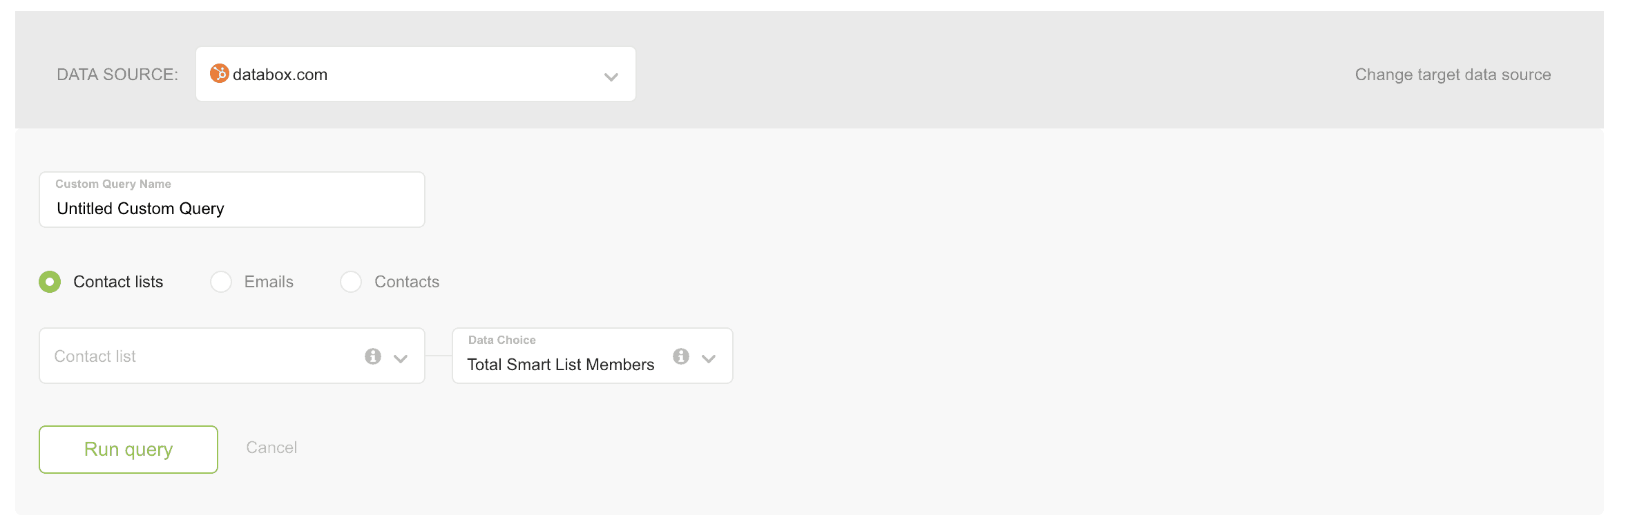Focus the Untitled Custom Query name field
Screen dimensions: 1626x529
point(231,208)
